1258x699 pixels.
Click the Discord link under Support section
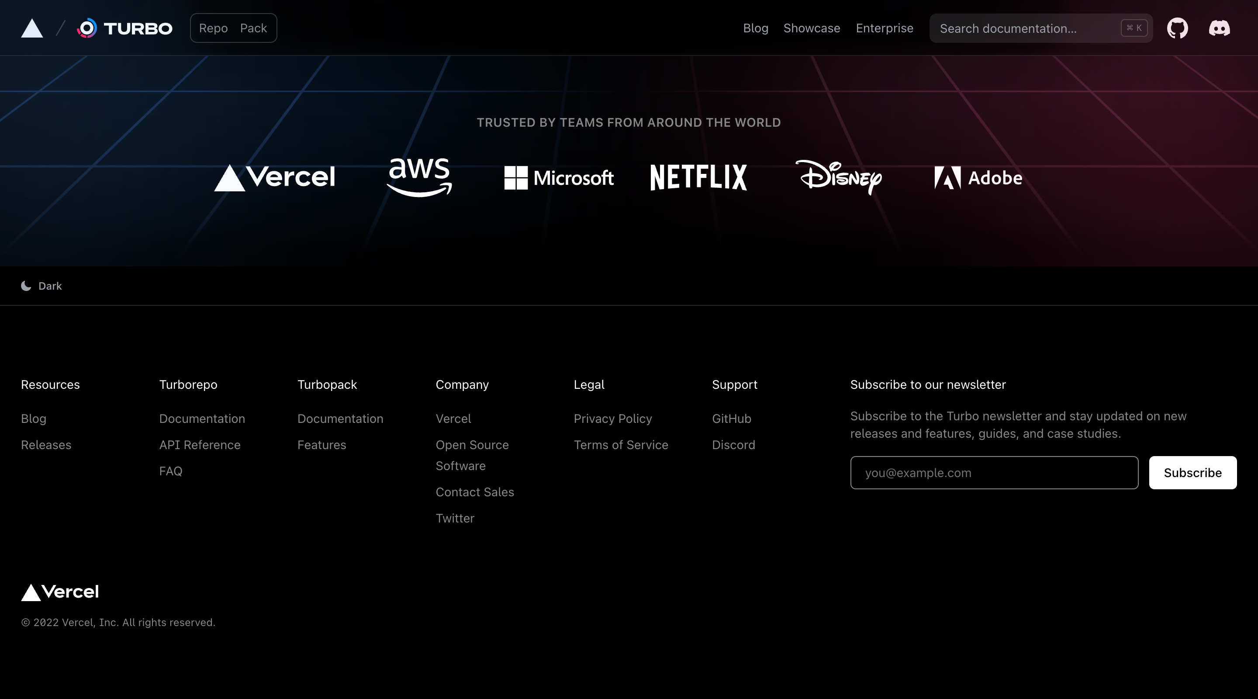coord(733,445)
